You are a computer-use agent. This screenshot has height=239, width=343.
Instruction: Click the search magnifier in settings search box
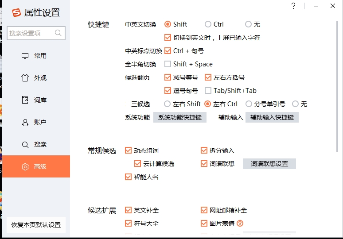[x=58, y=33]
